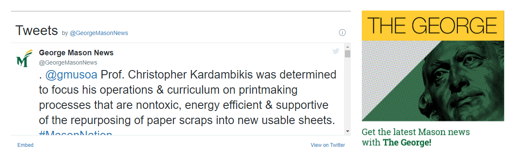Click 'The George!' bold text link
This screenshot has width=511, height=165.
point(407,143)
